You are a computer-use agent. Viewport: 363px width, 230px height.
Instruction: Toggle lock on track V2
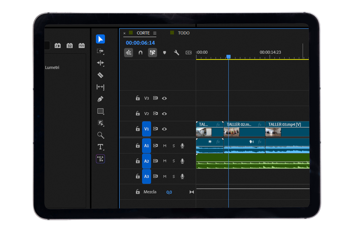point(138,114)
